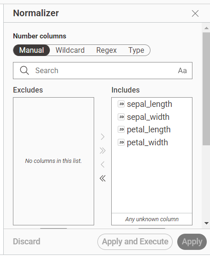Click the magnifier search icon
Screen dimensions: 210x261
[x=24, y=71]
